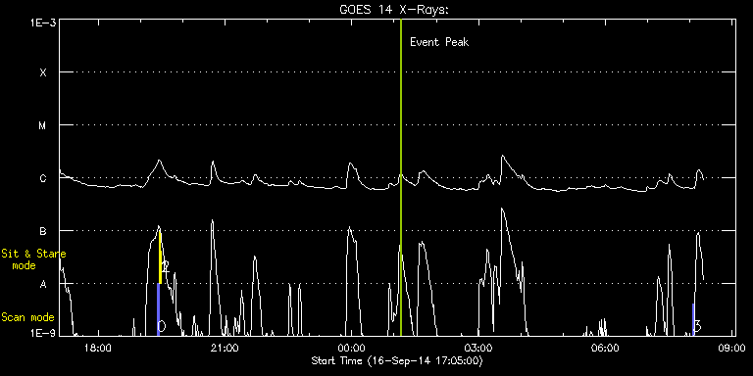Select the yellow Sit & Stare observation bar
The height and width of the screenshot is (376, 753).
pos(160,258)
